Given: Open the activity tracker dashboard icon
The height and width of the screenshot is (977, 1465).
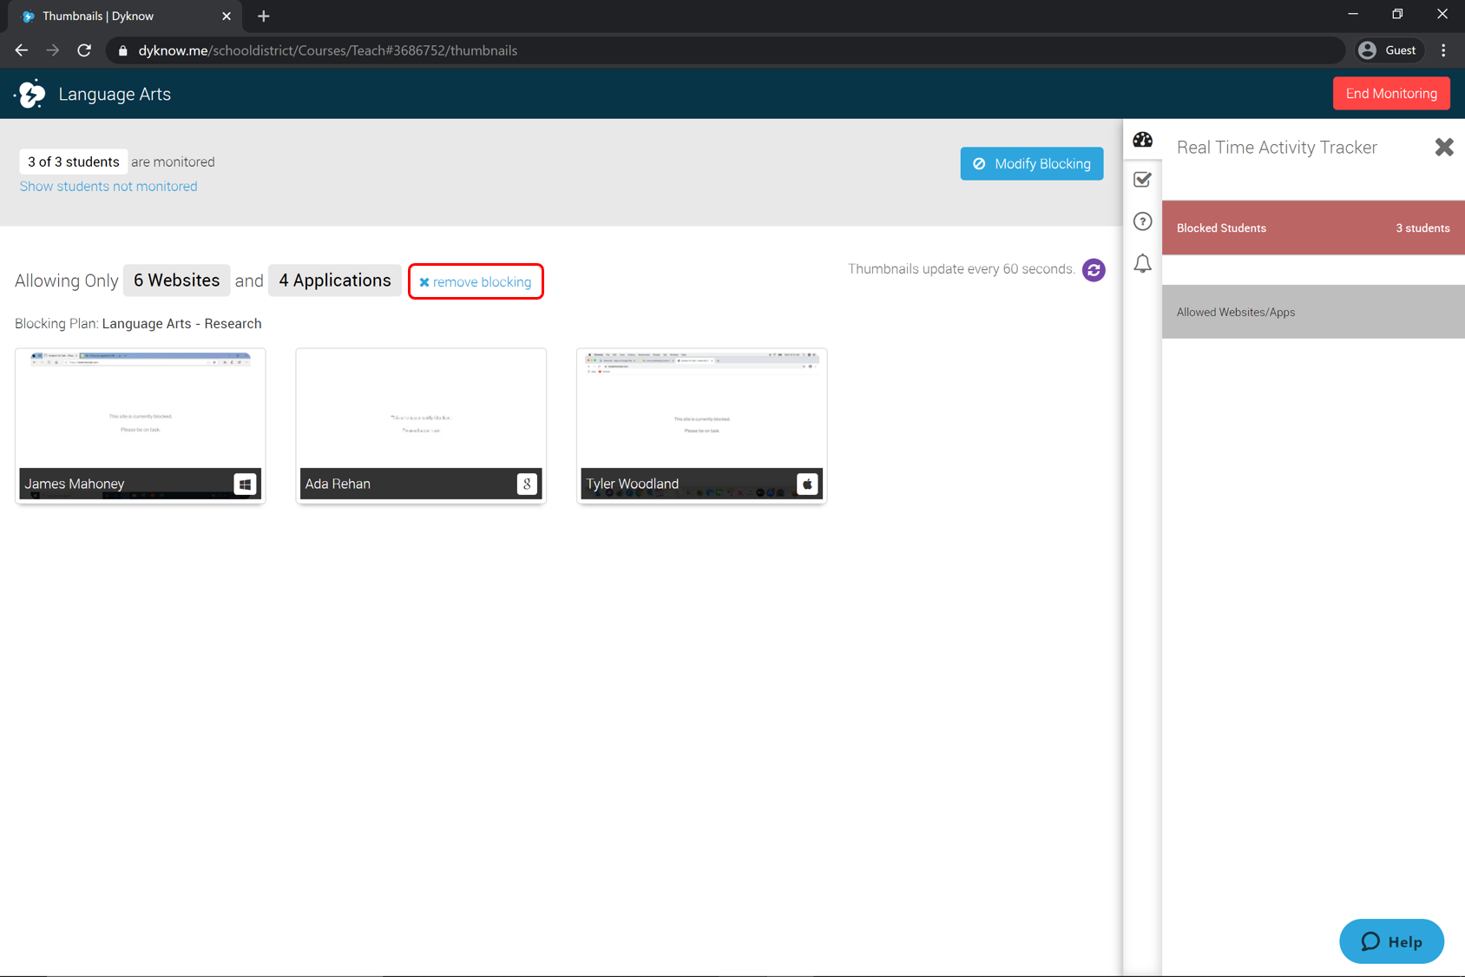Looking at the screenshot, I should [1142, 139].
